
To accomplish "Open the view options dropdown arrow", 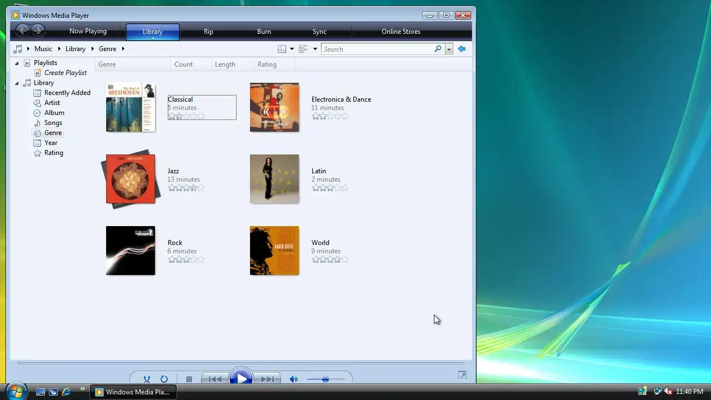I will pyautogui.click(x=315, y=49).
